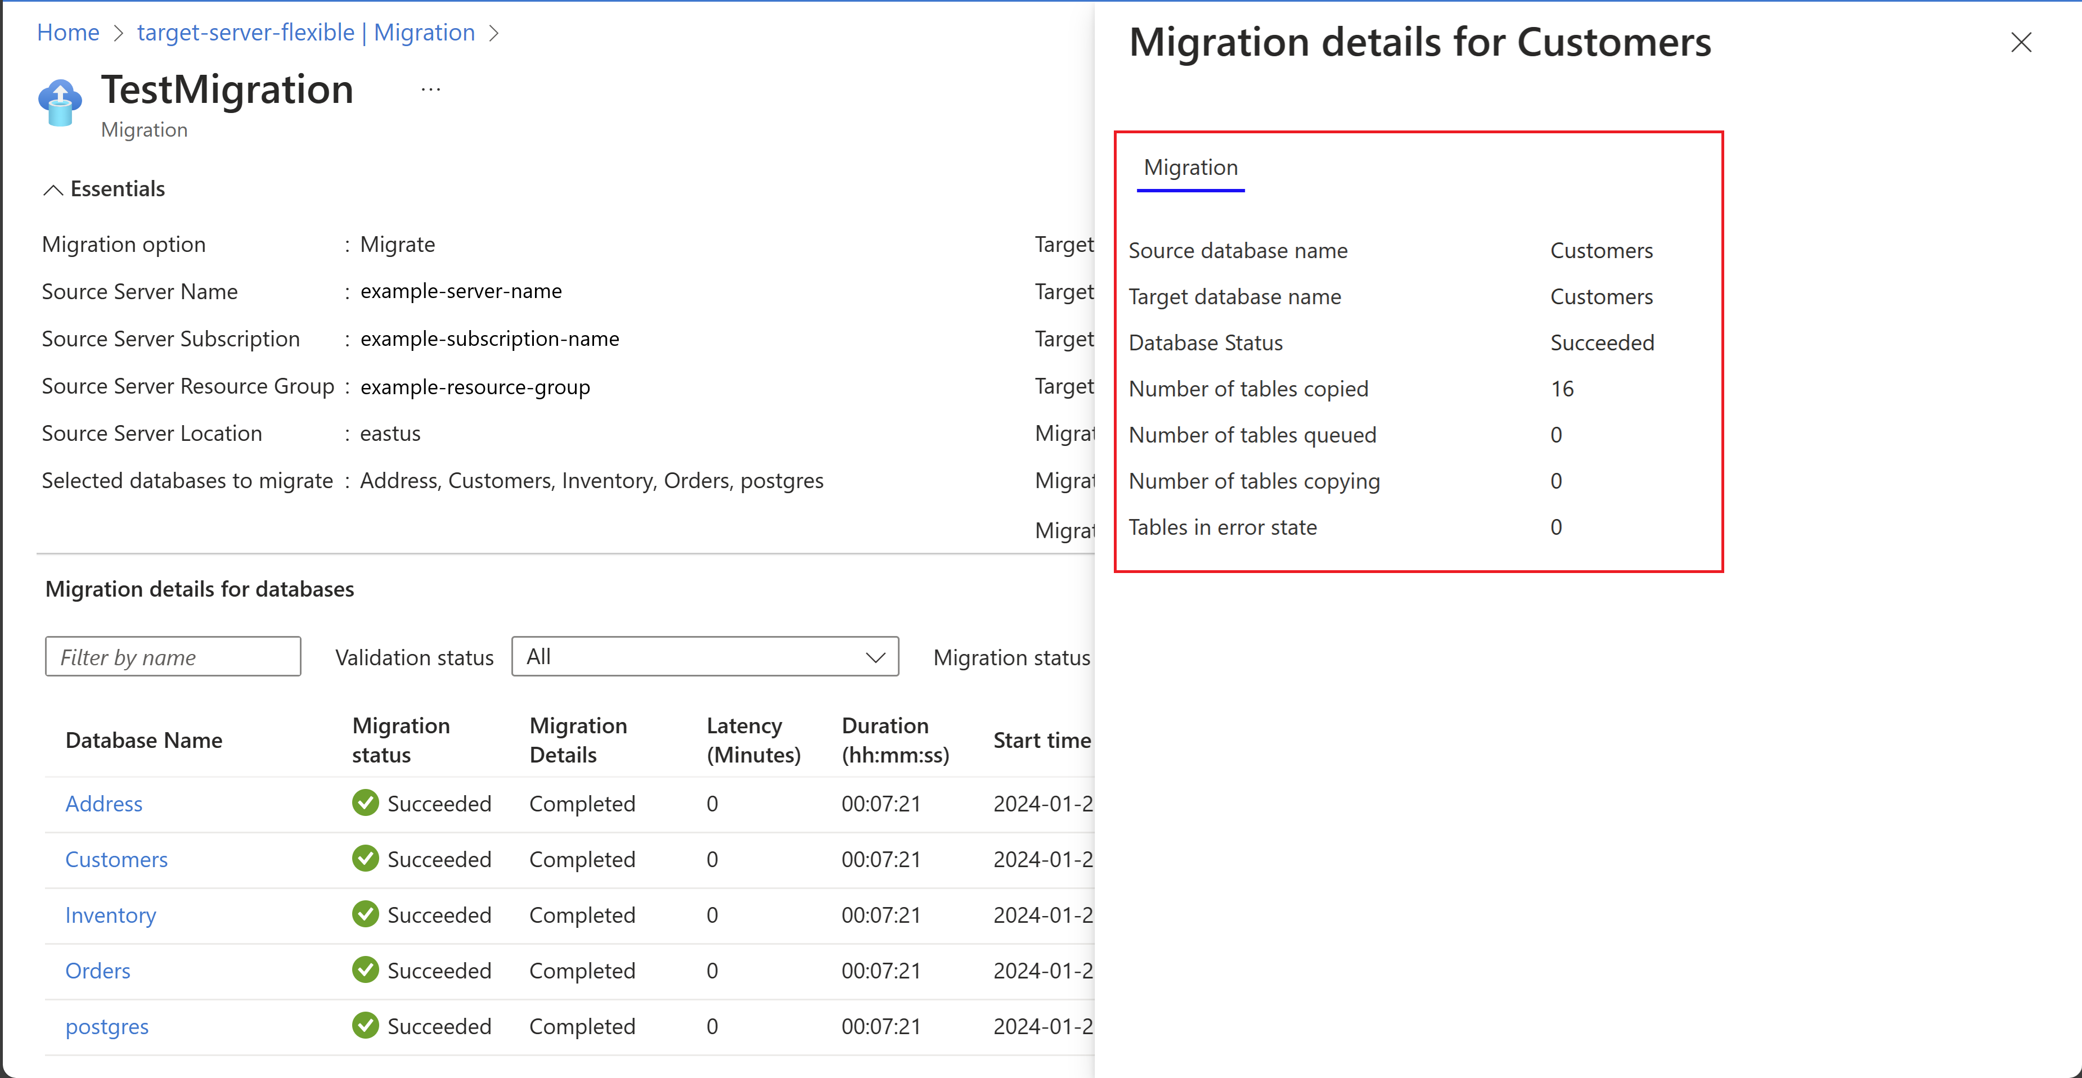The image size is (2082, 1078).
Task: Click the TestMigration cloud database icon
Action: coord(60,103)
